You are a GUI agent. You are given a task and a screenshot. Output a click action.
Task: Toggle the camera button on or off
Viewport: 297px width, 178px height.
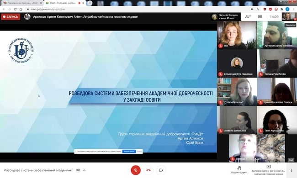161,170
